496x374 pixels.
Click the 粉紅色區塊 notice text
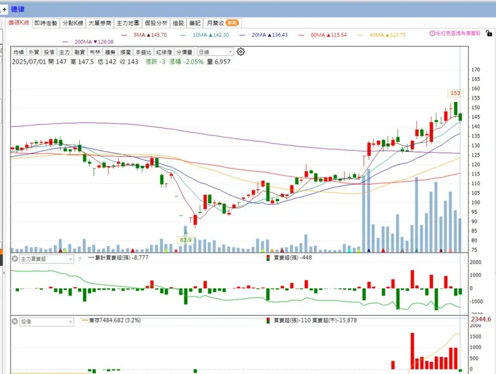[x=458, y=34]
